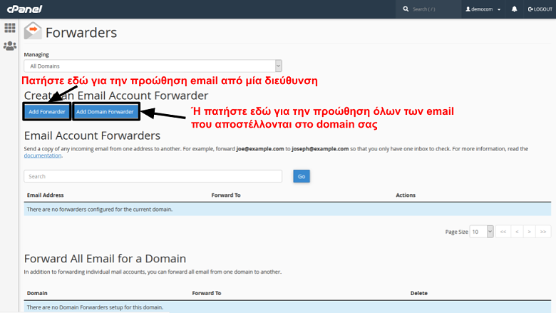Click the Forward To header in email table
This screenshot has height=313, width=556.
(x=226, y=195)
